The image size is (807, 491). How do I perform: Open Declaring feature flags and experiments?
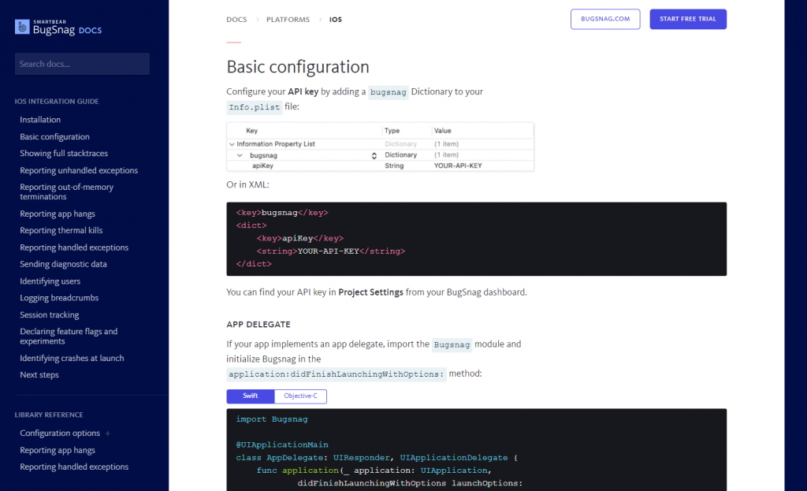coord(69,336)
